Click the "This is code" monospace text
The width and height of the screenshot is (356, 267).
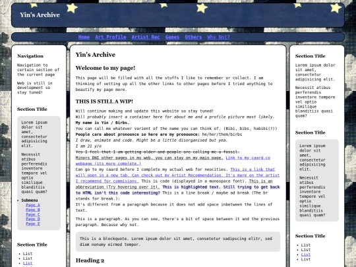coord(194,181)
